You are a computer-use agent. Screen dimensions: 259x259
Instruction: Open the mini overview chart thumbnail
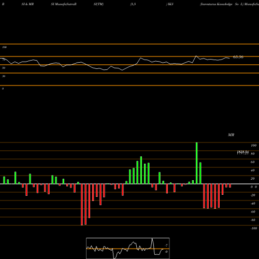tap(128, 248)
